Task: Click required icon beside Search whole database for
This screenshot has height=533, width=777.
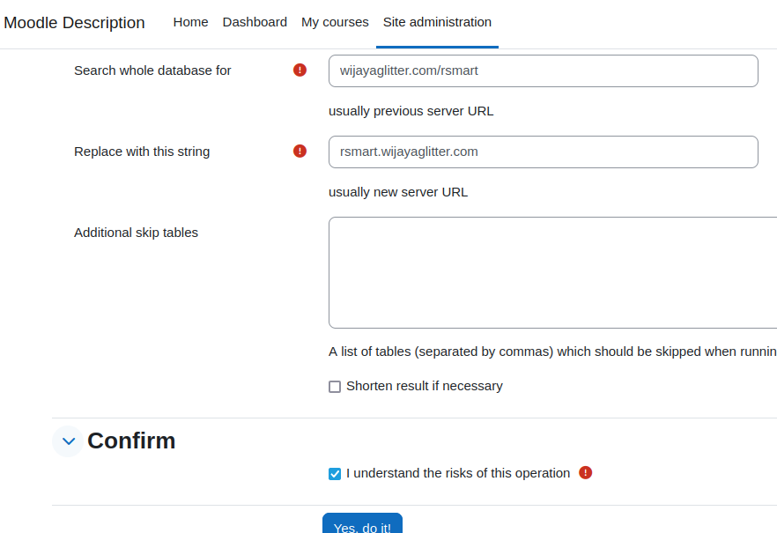Action: click(300, 70)
